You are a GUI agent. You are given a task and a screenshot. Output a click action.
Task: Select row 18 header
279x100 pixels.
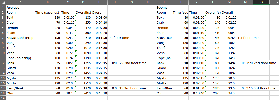point(3,93)
